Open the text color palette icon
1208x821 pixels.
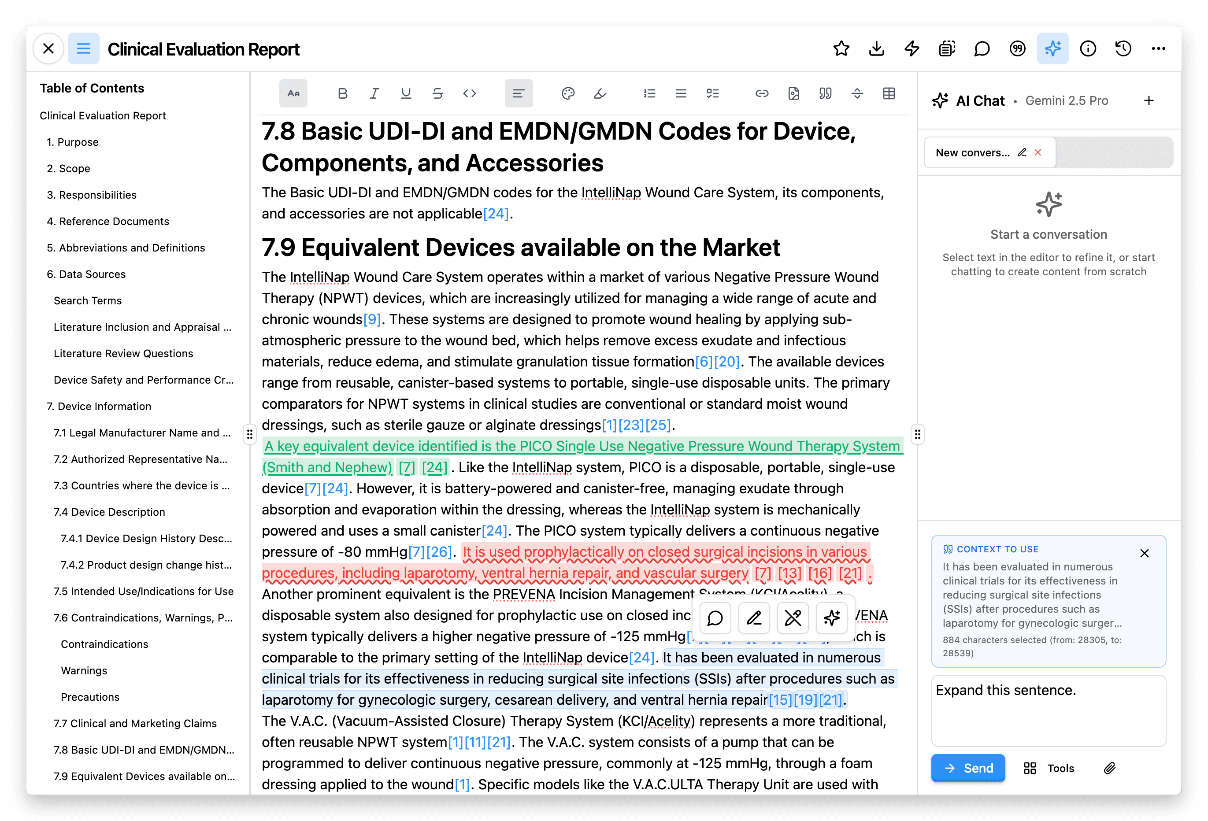[567, 93]
